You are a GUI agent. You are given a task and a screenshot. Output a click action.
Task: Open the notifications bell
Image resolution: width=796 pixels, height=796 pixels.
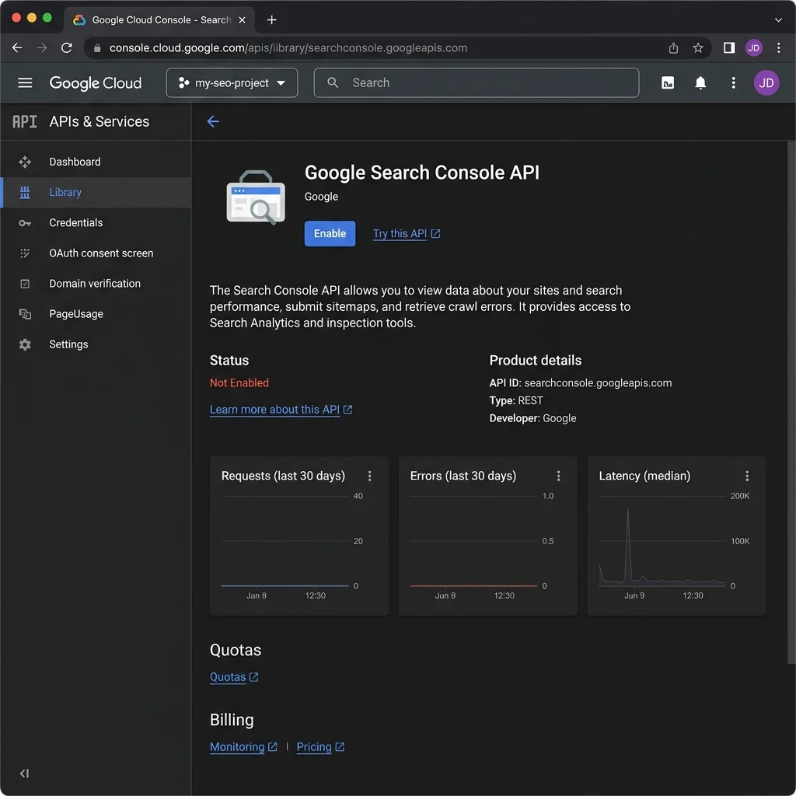[x=700, y=82]
